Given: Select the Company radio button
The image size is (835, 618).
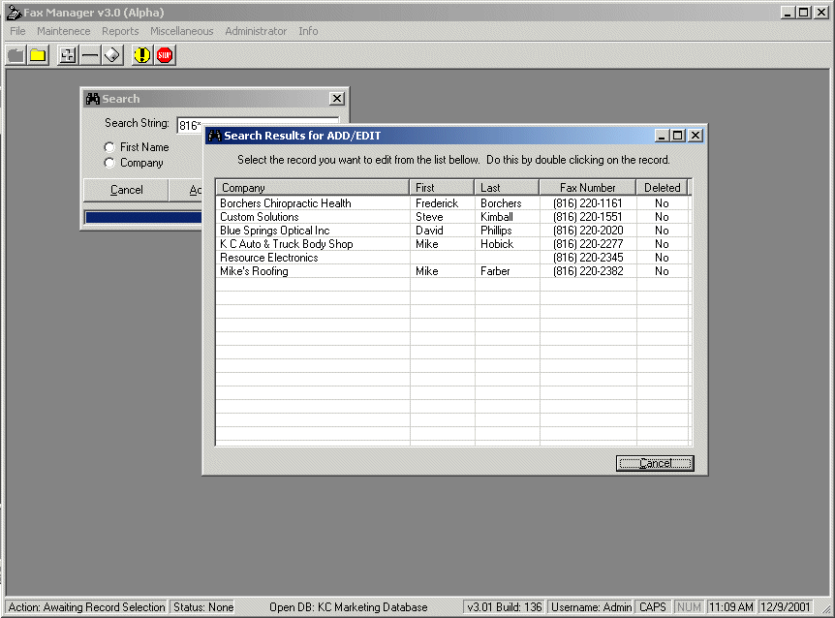Looking at the screenshot, I should click(109, 163).
